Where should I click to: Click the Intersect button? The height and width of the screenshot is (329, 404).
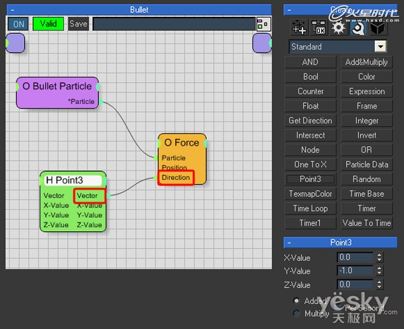310,136
